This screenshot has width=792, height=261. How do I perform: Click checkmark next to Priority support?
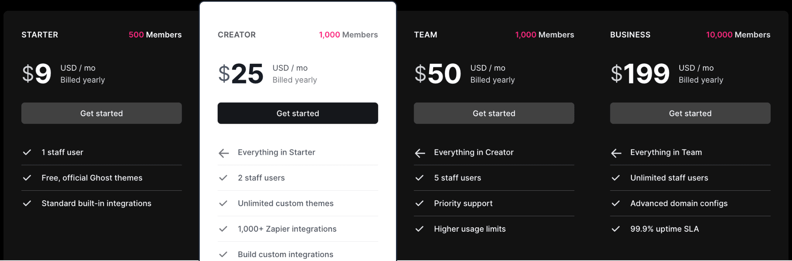tap(419, 203)
